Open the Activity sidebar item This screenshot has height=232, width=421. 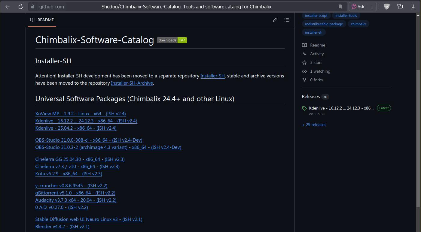click(317, 54)
